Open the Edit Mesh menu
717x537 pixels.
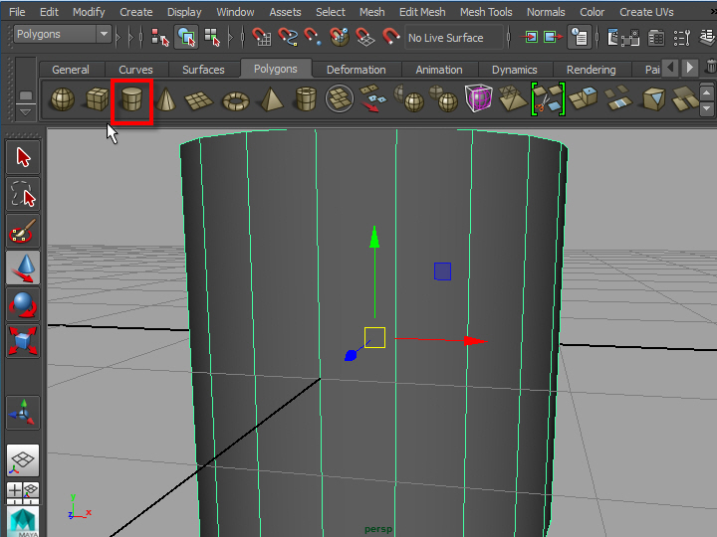(422, 12)
